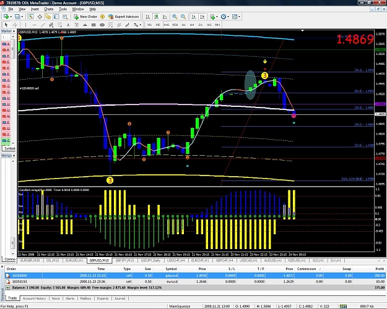Toggle the Terminal window toolbar icon
387x309 pixels.
(56, 17)
